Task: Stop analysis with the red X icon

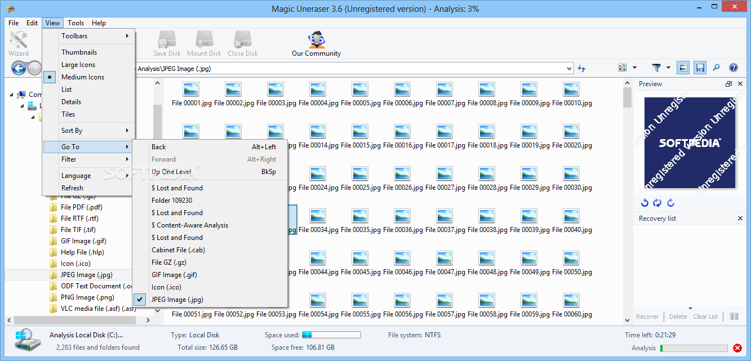Action: [737, 348]
